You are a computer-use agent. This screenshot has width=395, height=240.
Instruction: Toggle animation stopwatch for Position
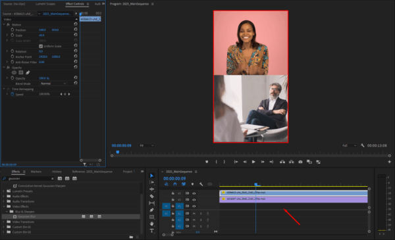pyautogui.click(x=12, y=30)
